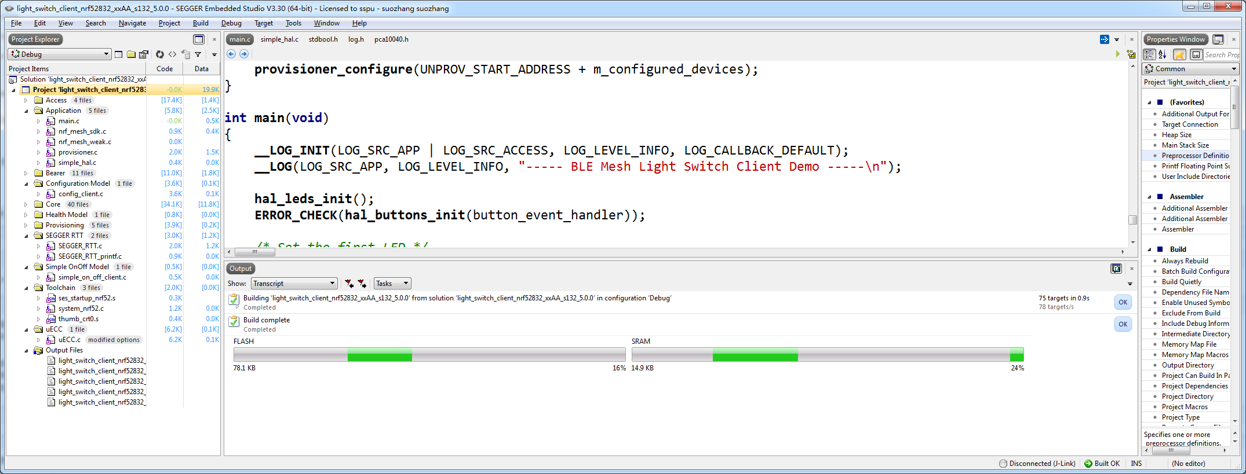Screen dimensions: 1246x474
Task: Open the Debug menu
Action: point(231,23)
